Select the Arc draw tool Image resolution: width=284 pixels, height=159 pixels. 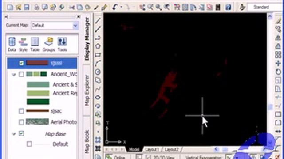(x=98, y=63)
